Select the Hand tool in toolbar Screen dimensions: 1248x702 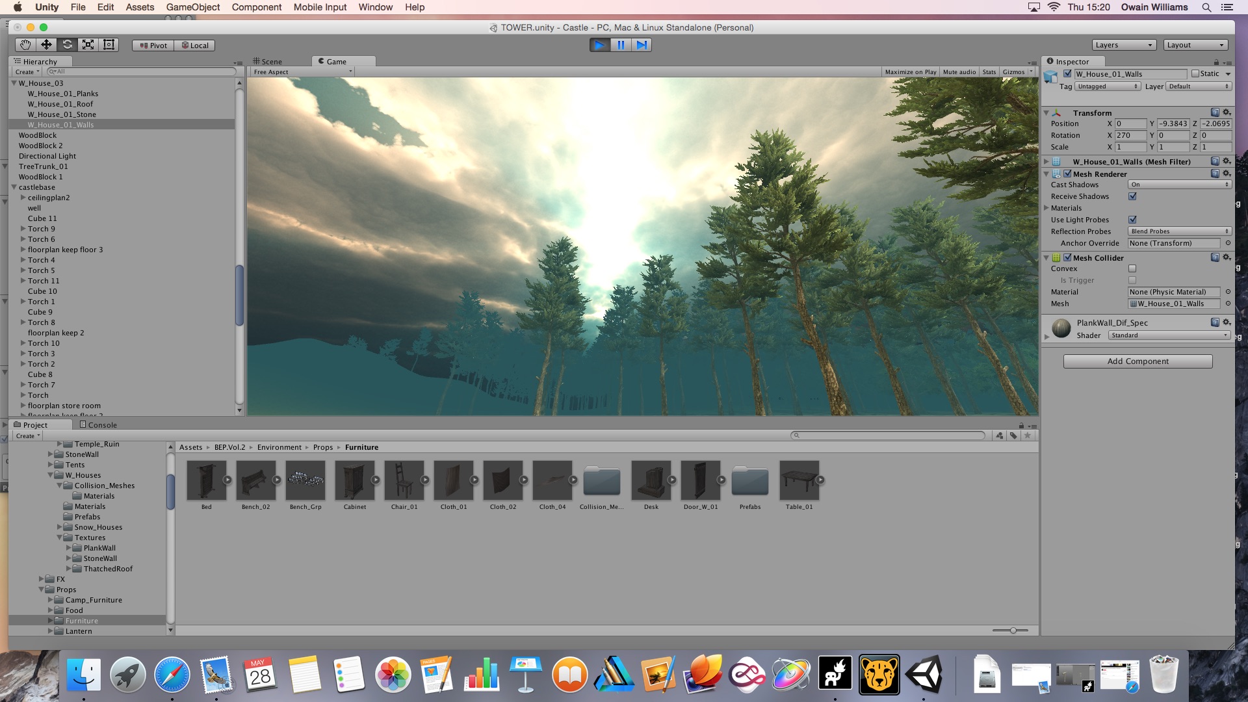click(x=25, y=45)
